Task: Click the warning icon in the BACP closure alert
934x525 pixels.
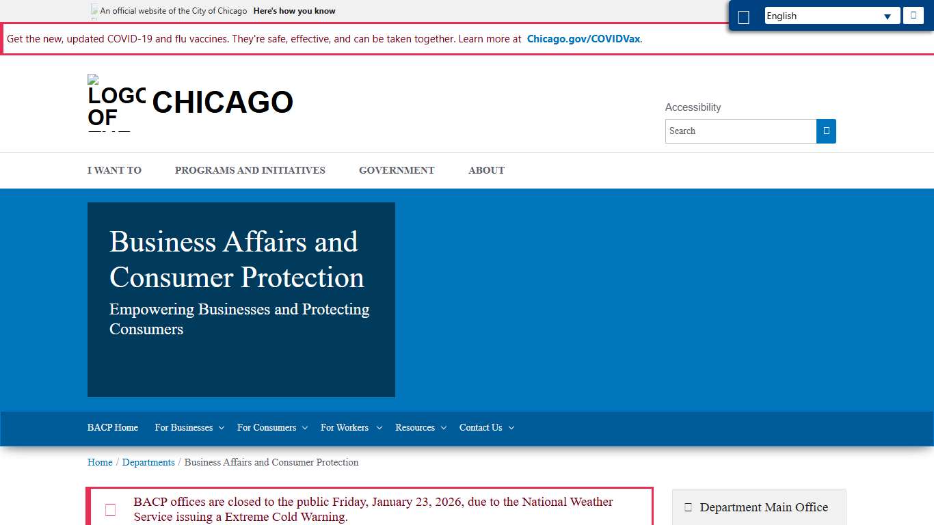Action: 110,509
